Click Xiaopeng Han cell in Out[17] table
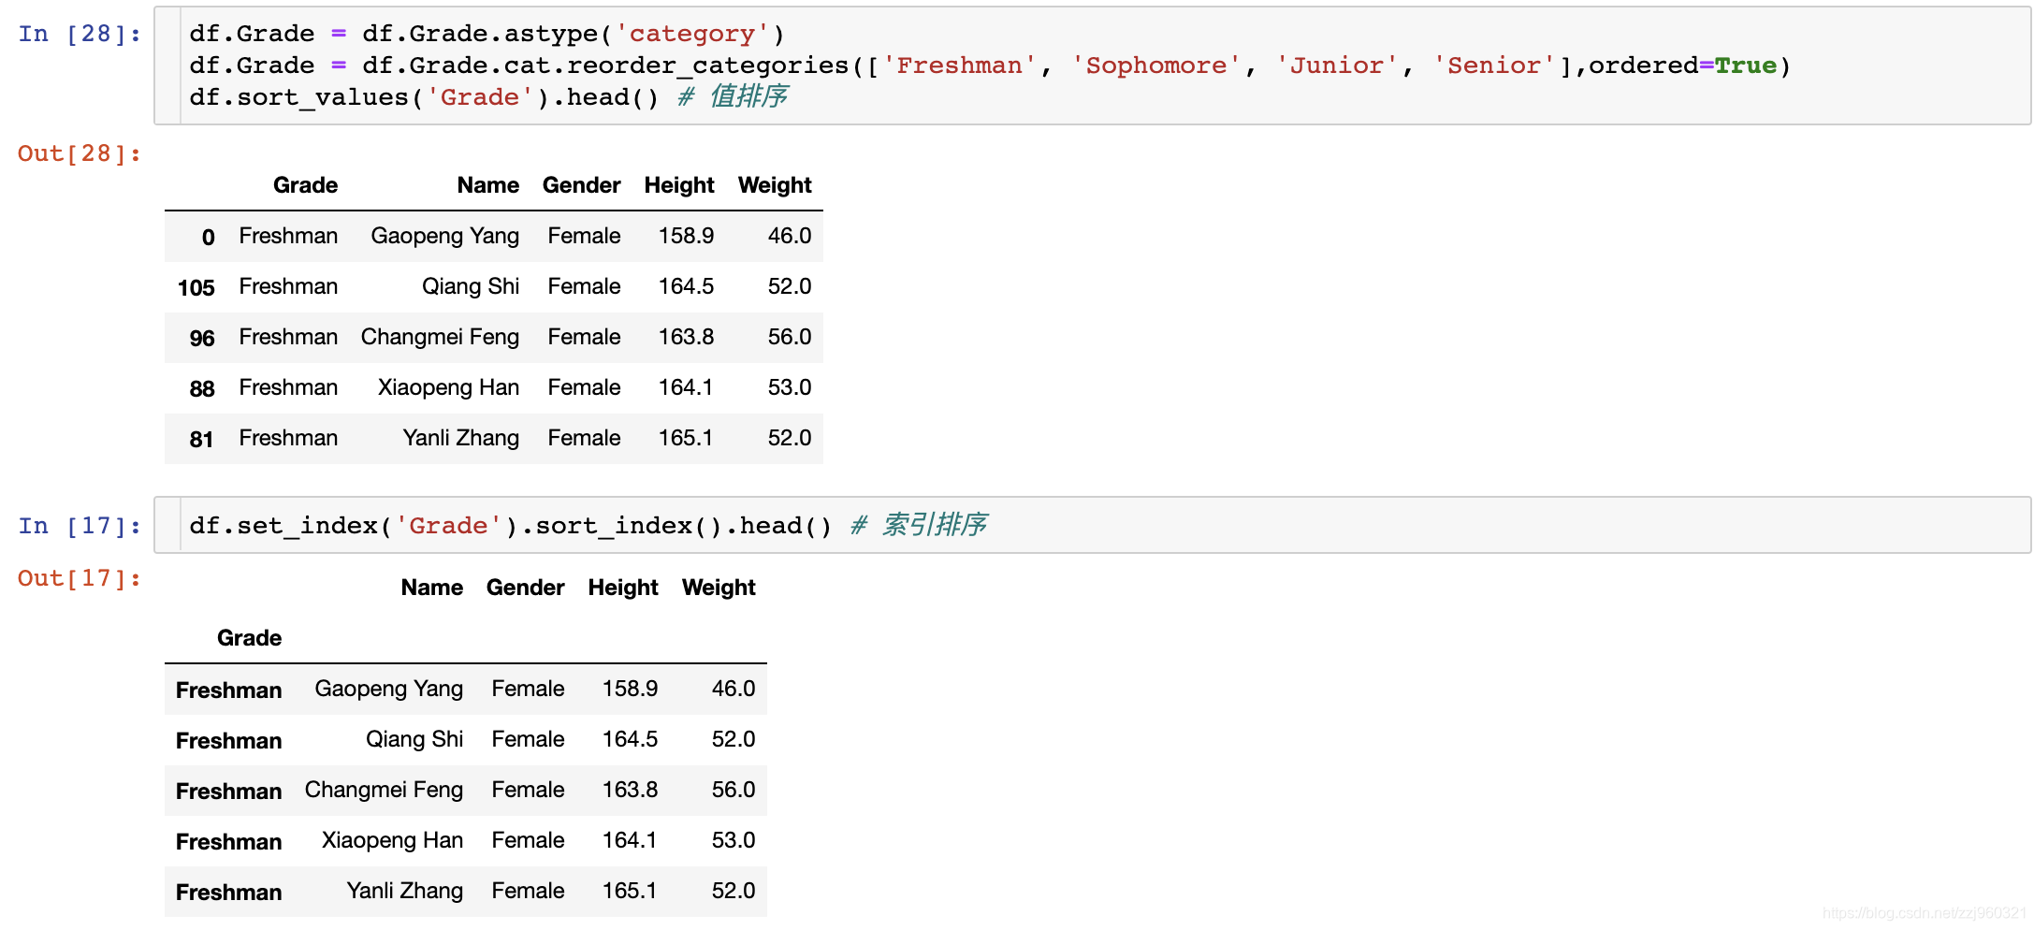 coord(392,840)
